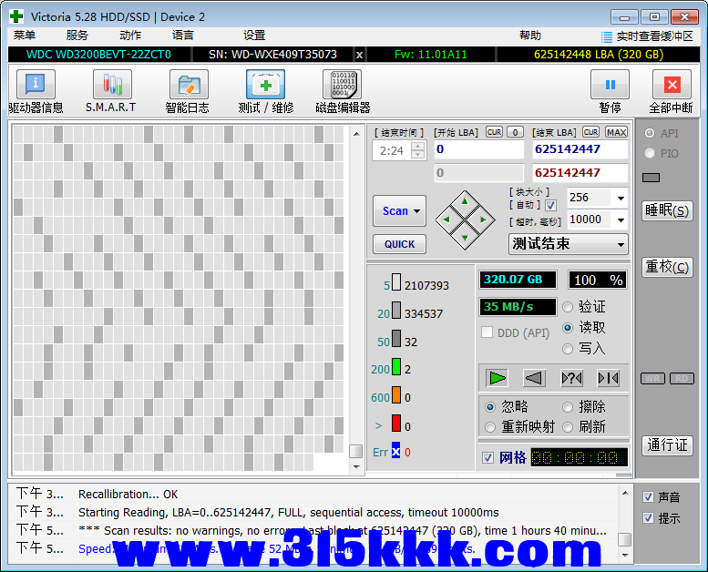This screenshot has height=572, width=708.
Task: Click the pause icon in toolbar
Action: [x=610, y=86]
